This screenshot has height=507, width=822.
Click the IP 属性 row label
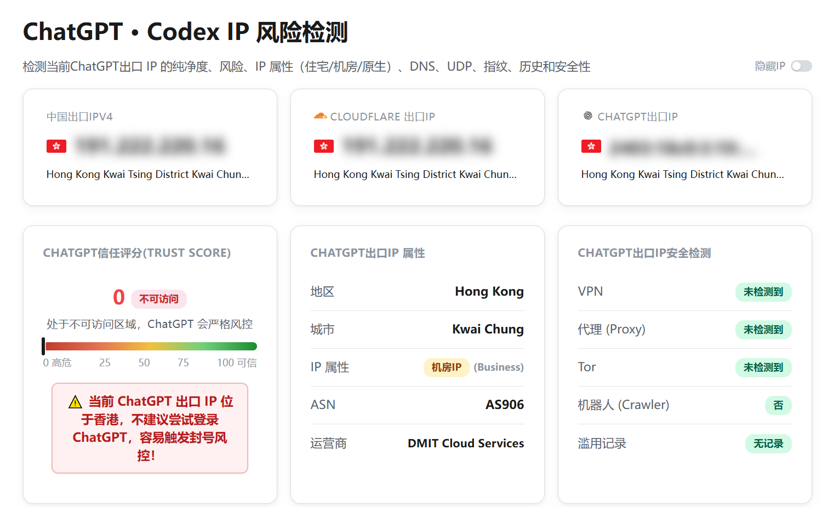pos(330,367)
